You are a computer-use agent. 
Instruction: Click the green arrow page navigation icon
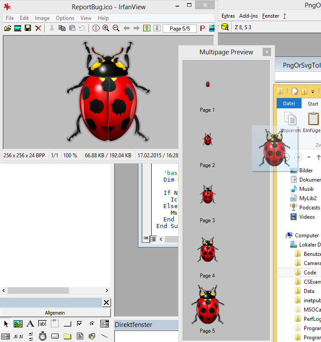click(147, 28)
